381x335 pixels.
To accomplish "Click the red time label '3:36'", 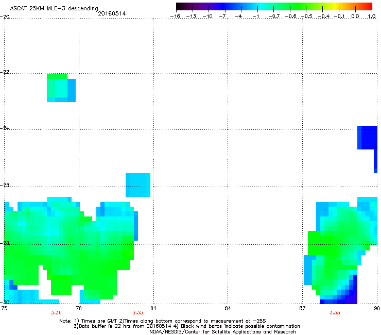I will coord(56,313).
